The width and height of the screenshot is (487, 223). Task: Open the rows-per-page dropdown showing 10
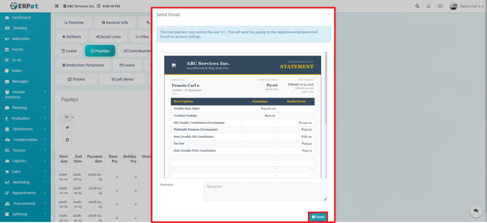pos(69,117)
